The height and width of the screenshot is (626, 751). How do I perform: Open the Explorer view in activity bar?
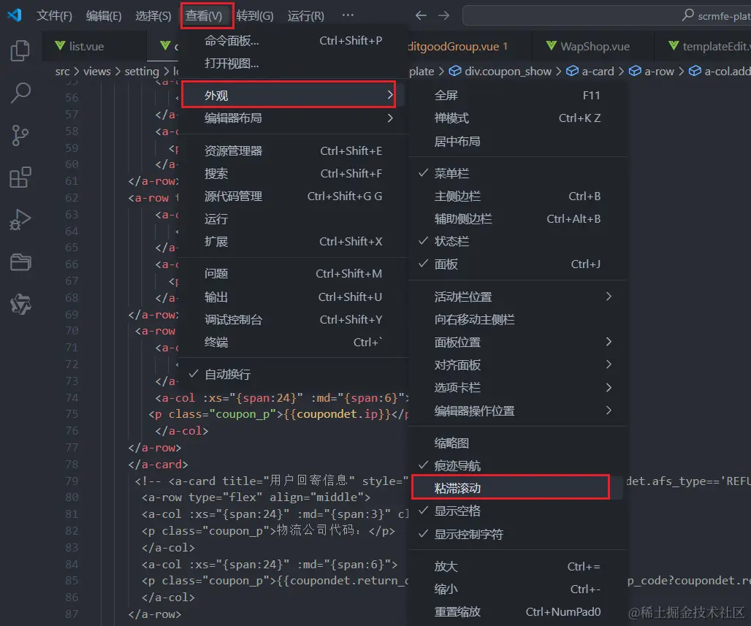pos(20,51)
